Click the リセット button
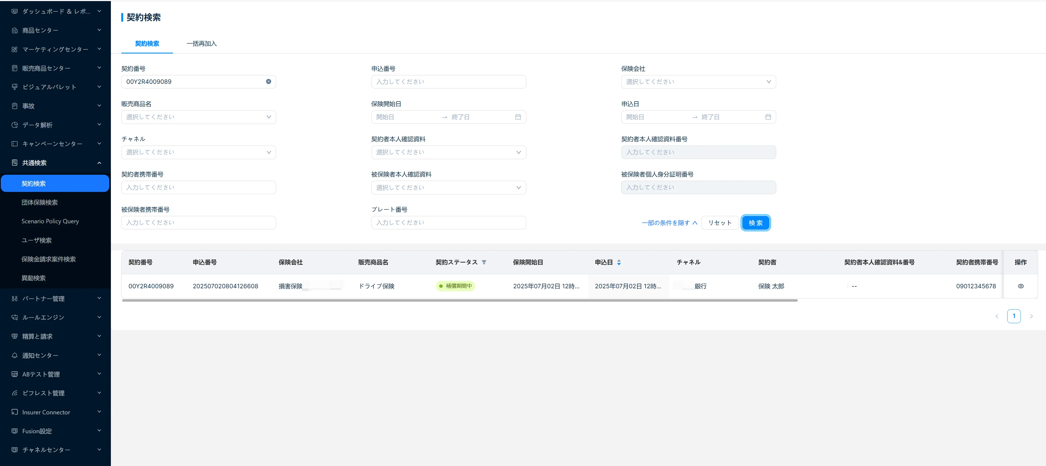 tap(720, 223)
